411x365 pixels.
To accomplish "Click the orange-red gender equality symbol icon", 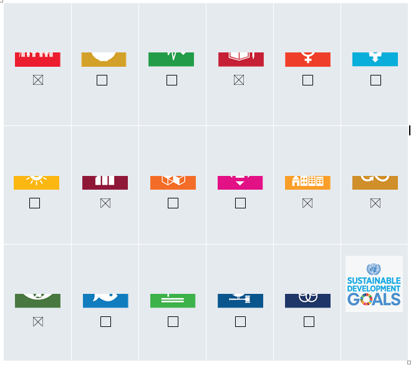I will (x=307, y=59).
